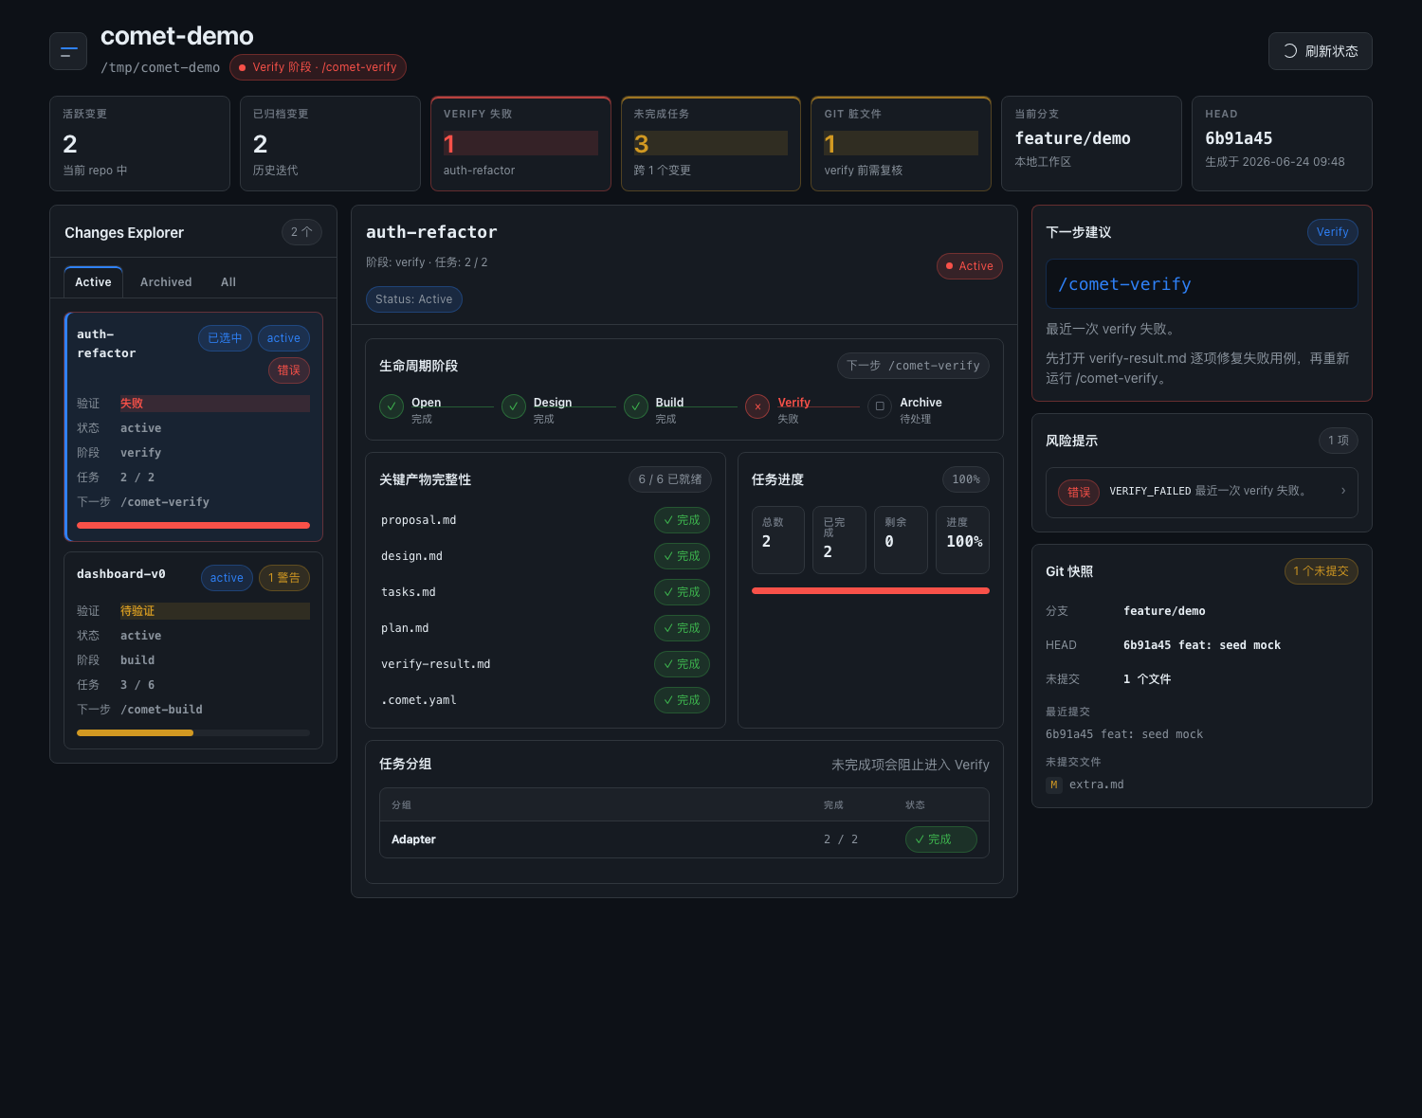The image size is (1422, 1118).
Task: Click the HEAD 6b91a45 card
Action: 1282,143
